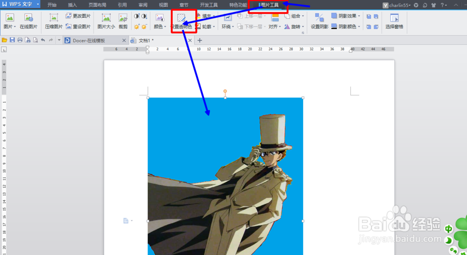
Task: Click the redo arrow icon
Action: (x=51, y=40)
